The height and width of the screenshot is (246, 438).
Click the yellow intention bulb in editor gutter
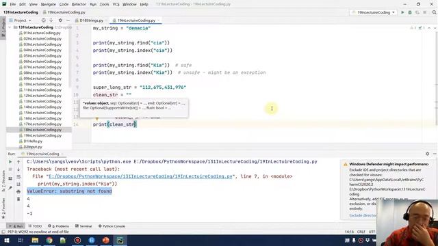coord(97,118)
